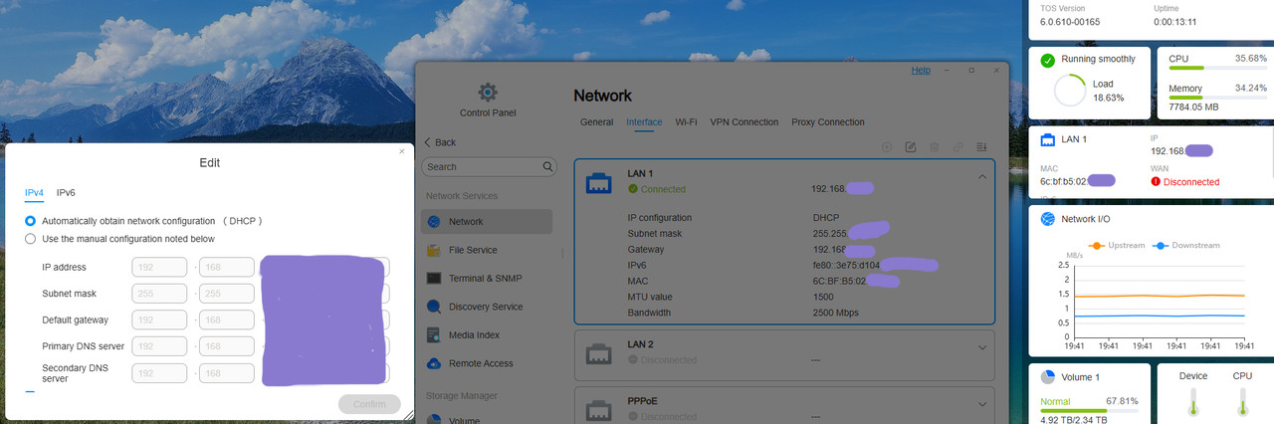The width and height of the screenshot is (1274, 424).
Task: Click the Secondary DNS server first octet field
Action: click(x=159, y=373)
